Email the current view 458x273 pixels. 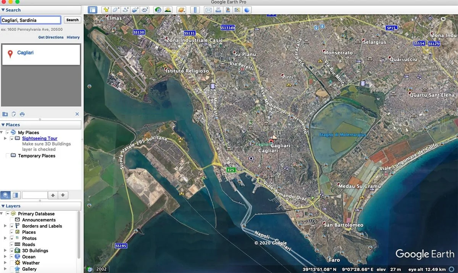point(208,10)
